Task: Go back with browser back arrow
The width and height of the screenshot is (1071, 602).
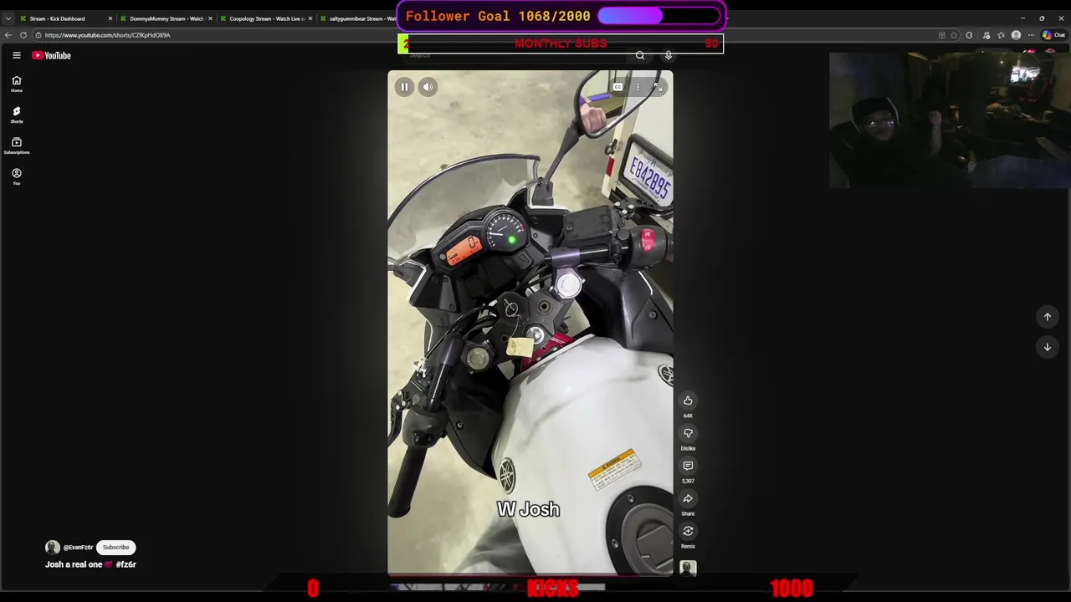Action: tap(8, 35)
